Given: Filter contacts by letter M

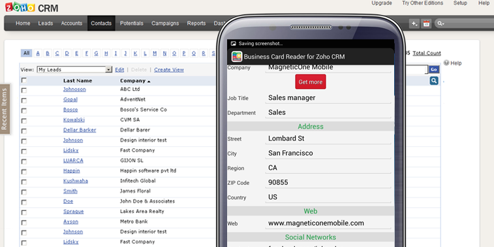Looking at the screenshot, I should tap(155, 54).
